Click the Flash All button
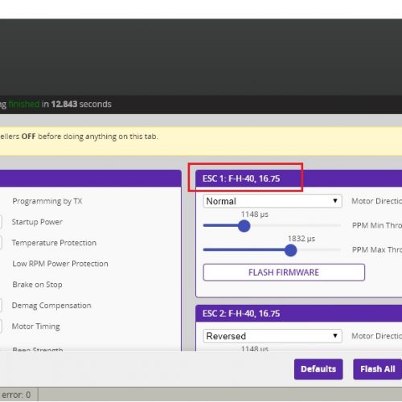Image resolution: width=402 pixels, height=402 pixels. pos(377,369)
